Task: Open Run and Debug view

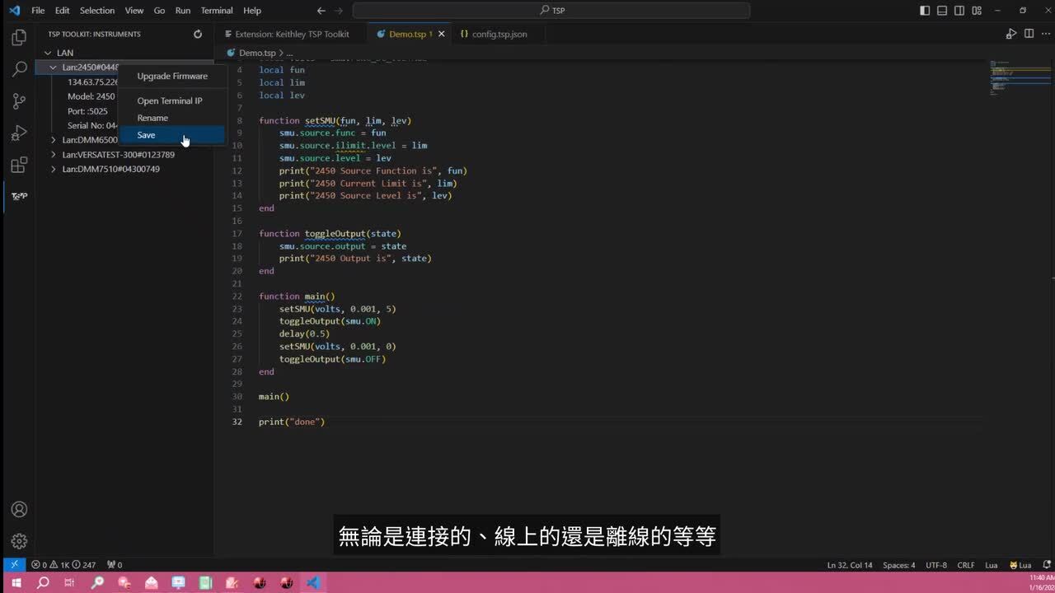Action: [x=19, y=133]
